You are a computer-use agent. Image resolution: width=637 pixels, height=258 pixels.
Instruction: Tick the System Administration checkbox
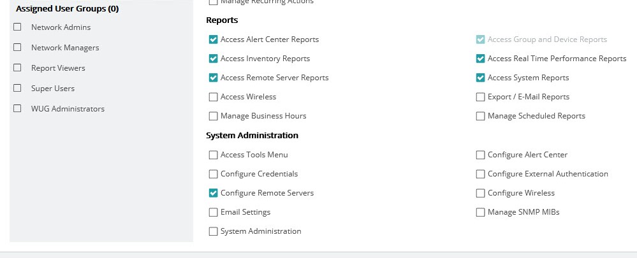click(213, 231)
